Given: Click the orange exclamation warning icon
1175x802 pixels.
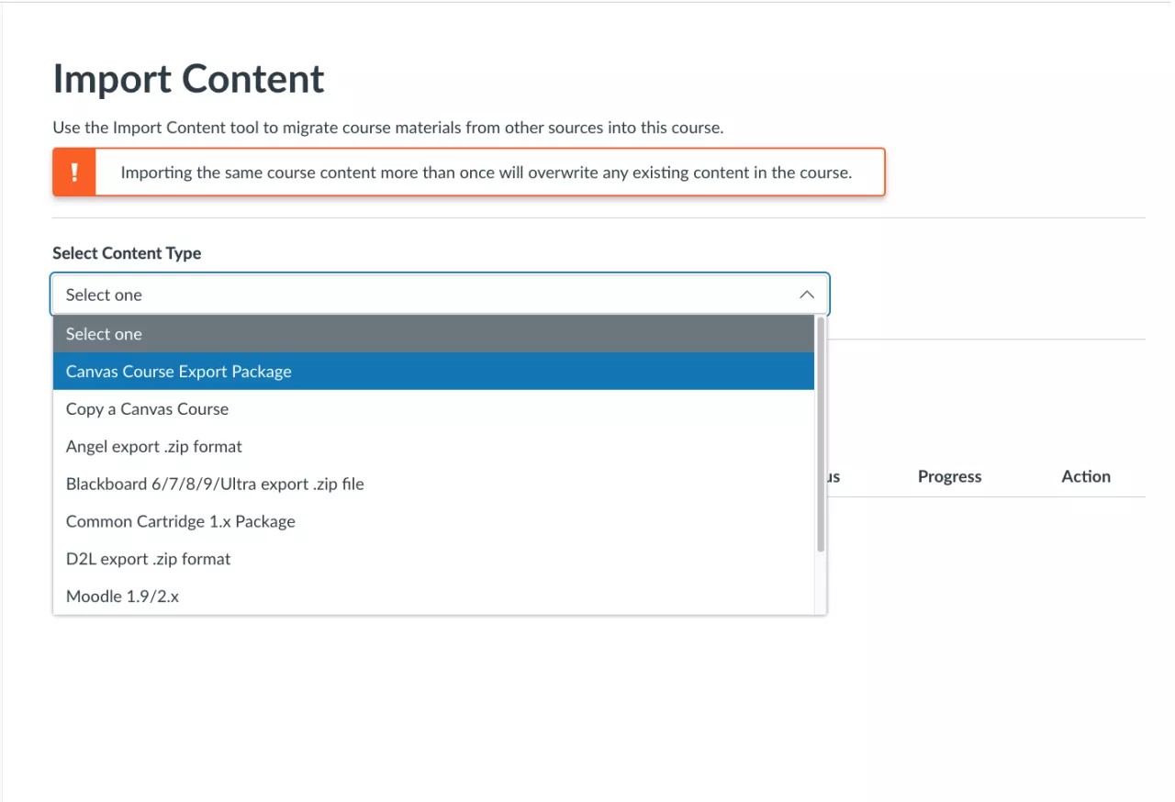Looking at the screenshot, I should [74, 173].
